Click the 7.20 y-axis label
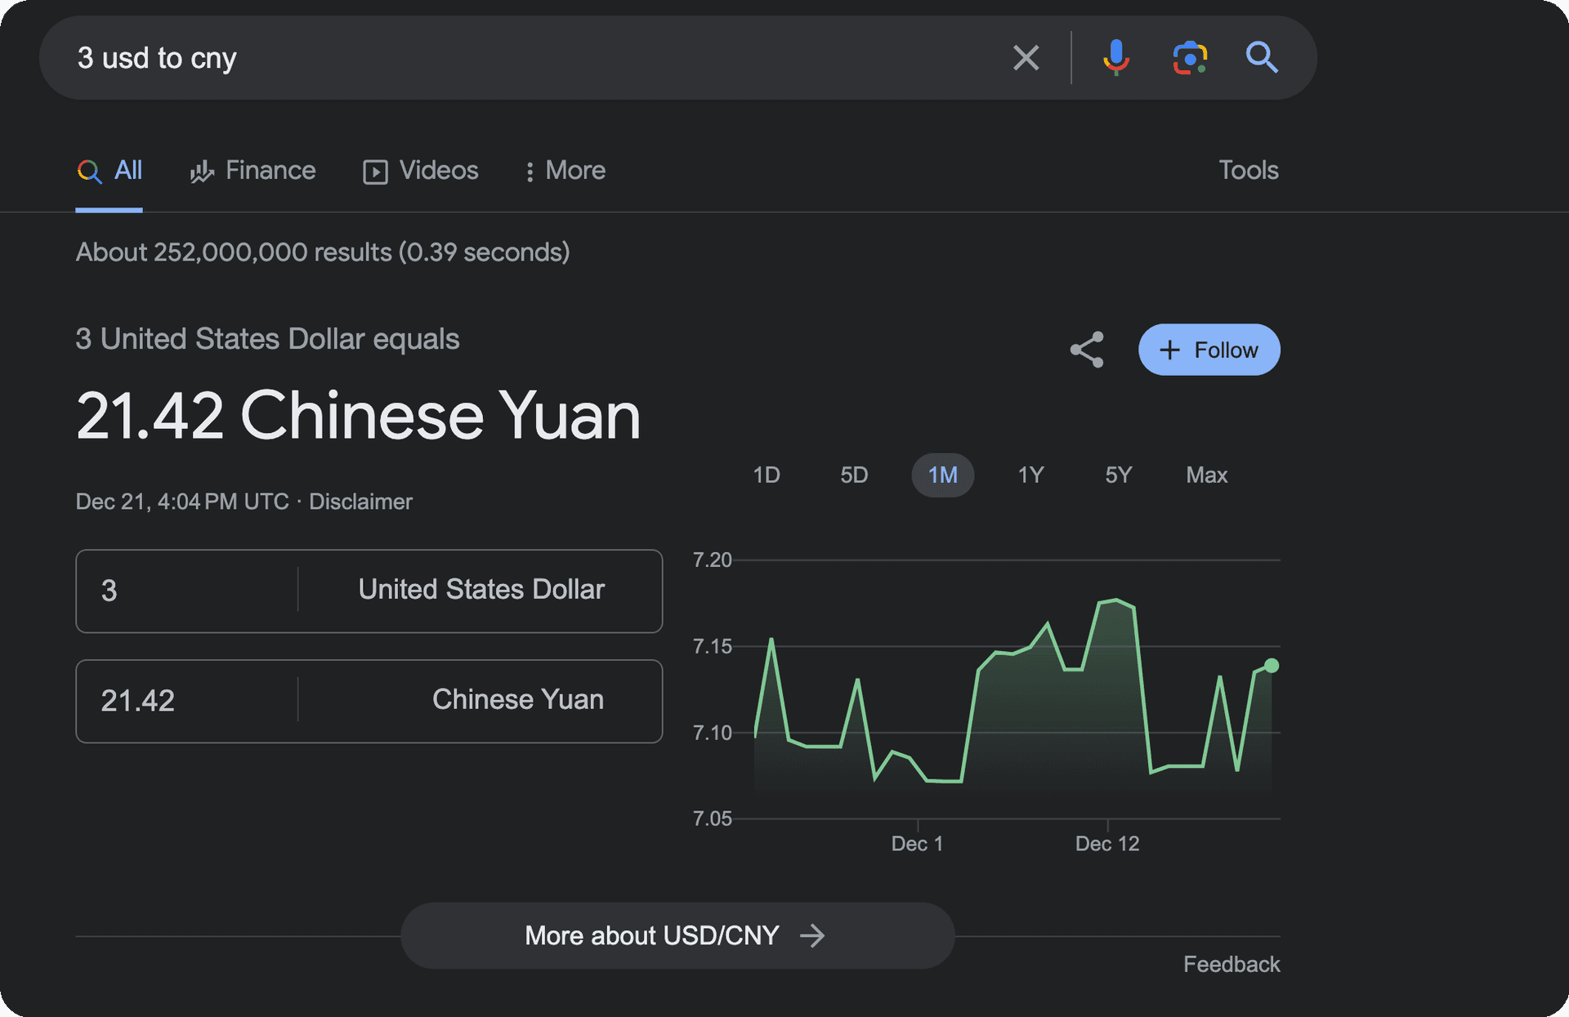1569x1017 pixels. pos(712,560)
